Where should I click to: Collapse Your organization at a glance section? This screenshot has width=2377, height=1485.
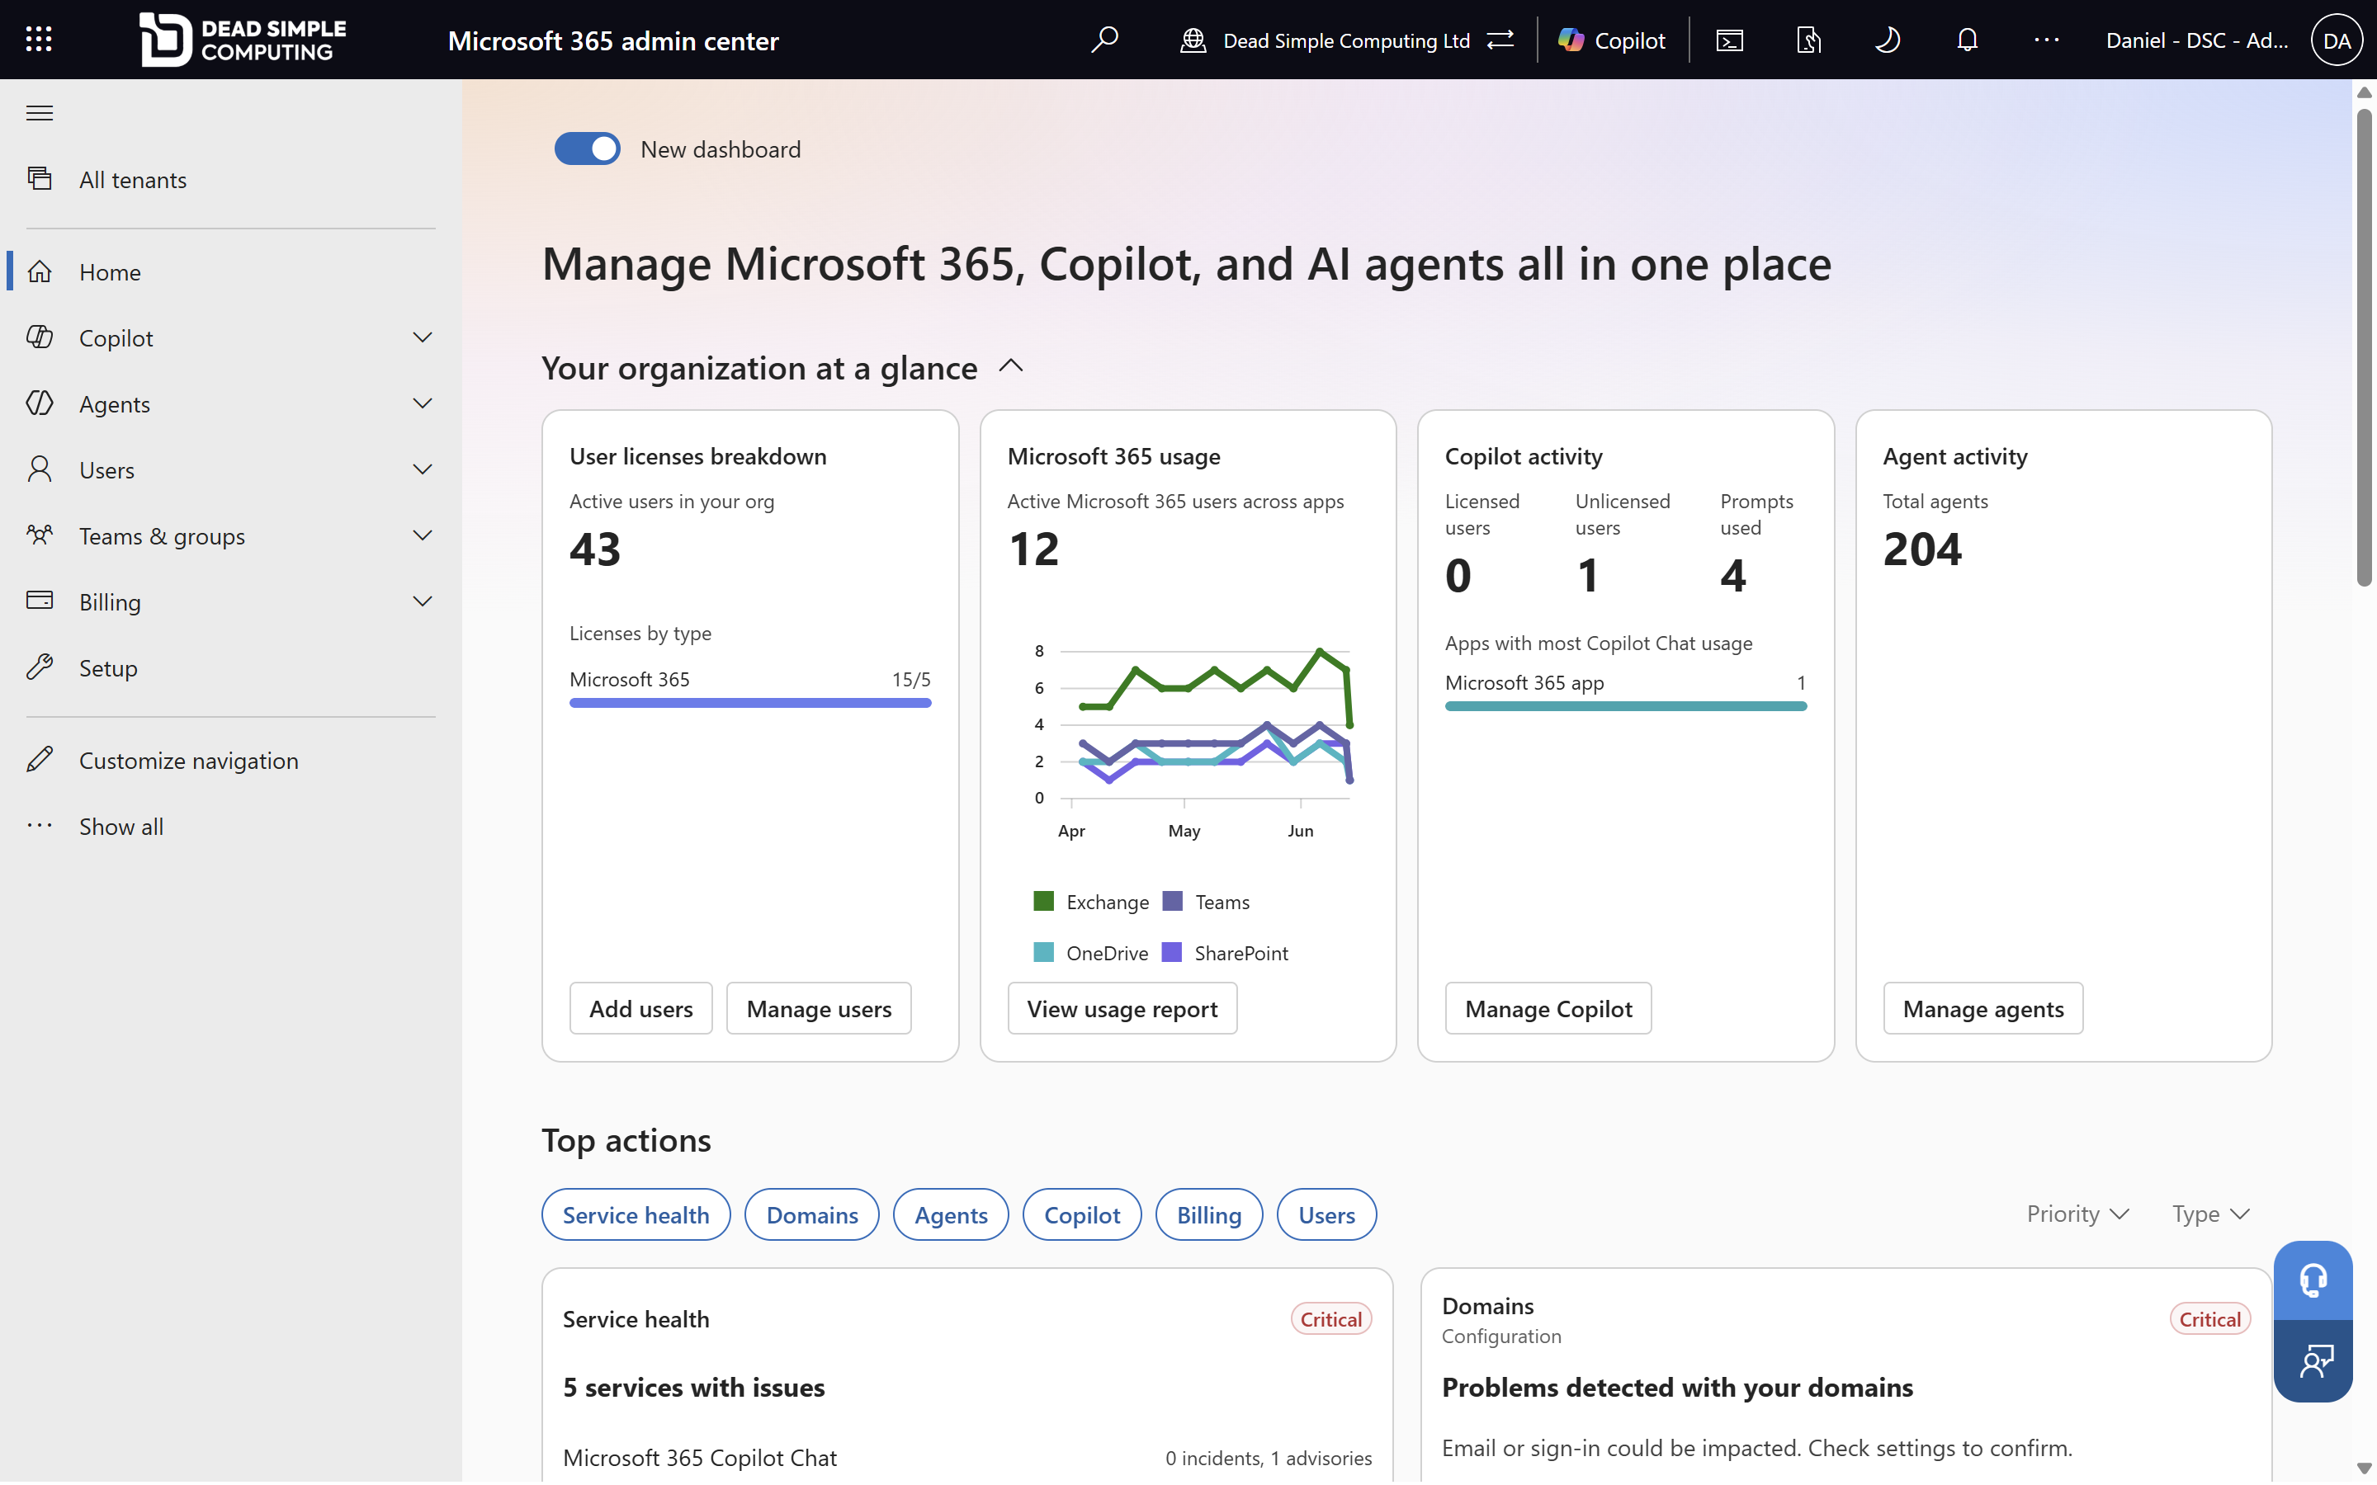tap(1011, 366)
